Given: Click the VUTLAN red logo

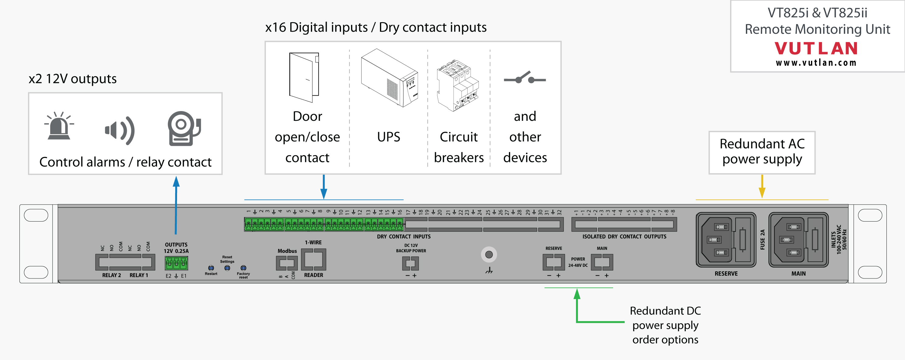Looking at the screenshot, I should [x=816, y=48].
